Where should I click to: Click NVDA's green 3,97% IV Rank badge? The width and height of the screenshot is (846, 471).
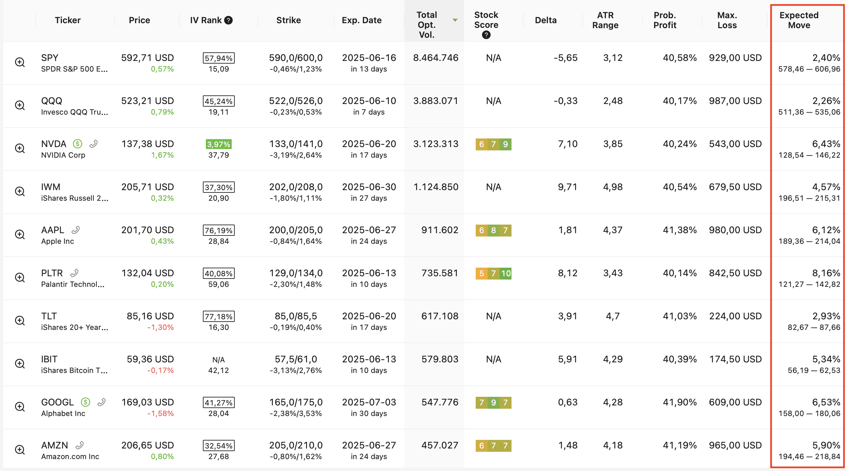(218, 144)
